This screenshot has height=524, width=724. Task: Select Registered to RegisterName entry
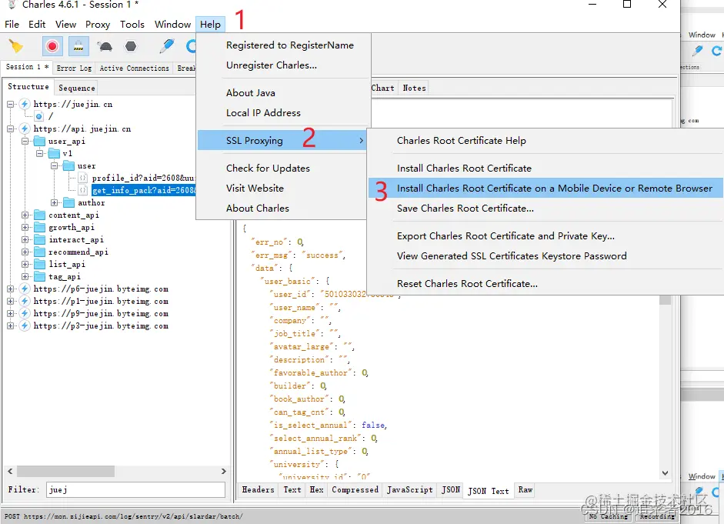[x=290, y=45]
